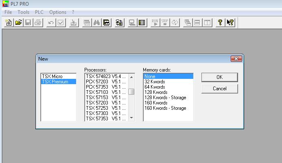Select 32 Kwords memory card
The height and width of the screenshot is (163, 282).
pyautogui.click(x=168, y=82)
